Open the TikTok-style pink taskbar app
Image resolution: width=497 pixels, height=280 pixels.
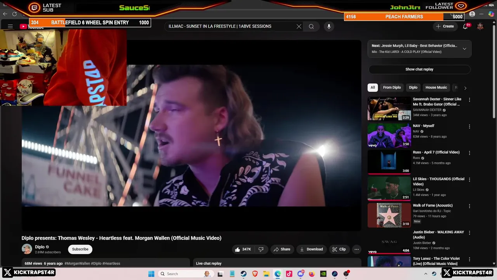(x=289, y=274)
